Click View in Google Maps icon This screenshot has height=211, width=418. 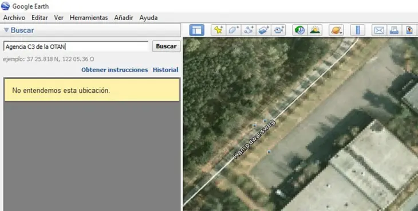tap(409, 30)
